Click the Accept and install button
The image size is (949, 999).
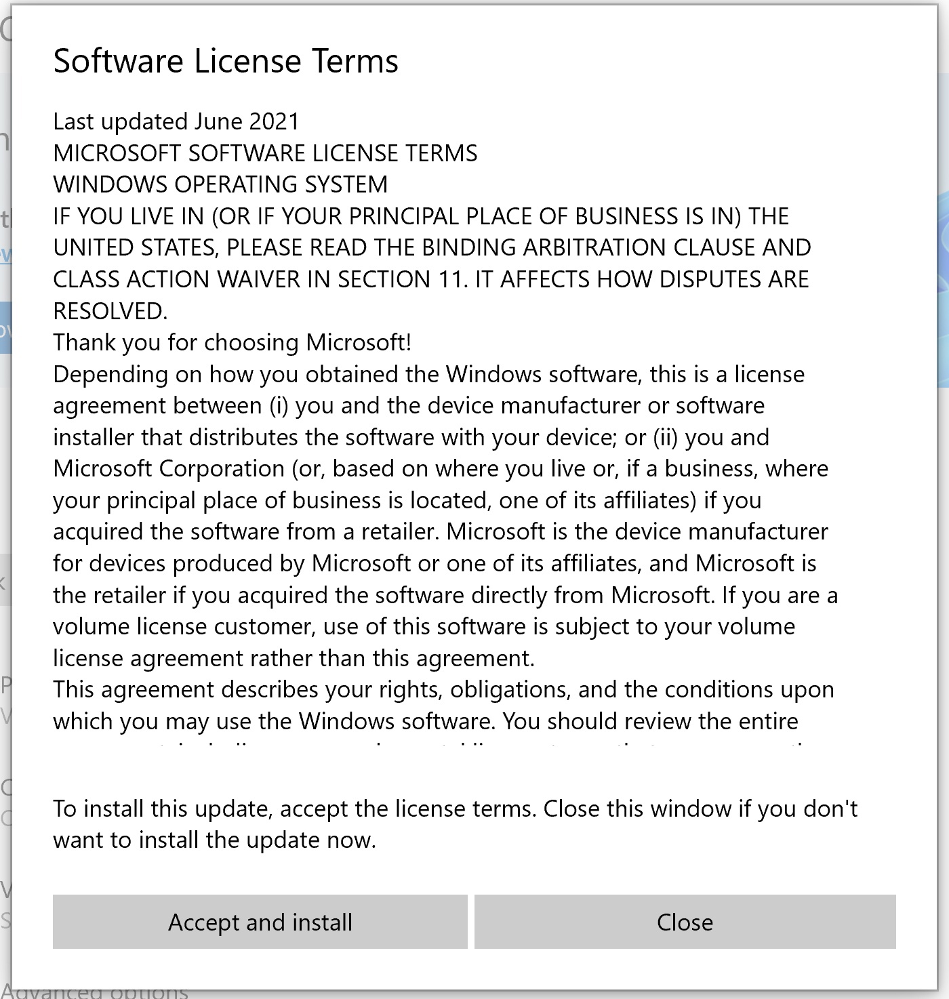[x=260, y=922]
